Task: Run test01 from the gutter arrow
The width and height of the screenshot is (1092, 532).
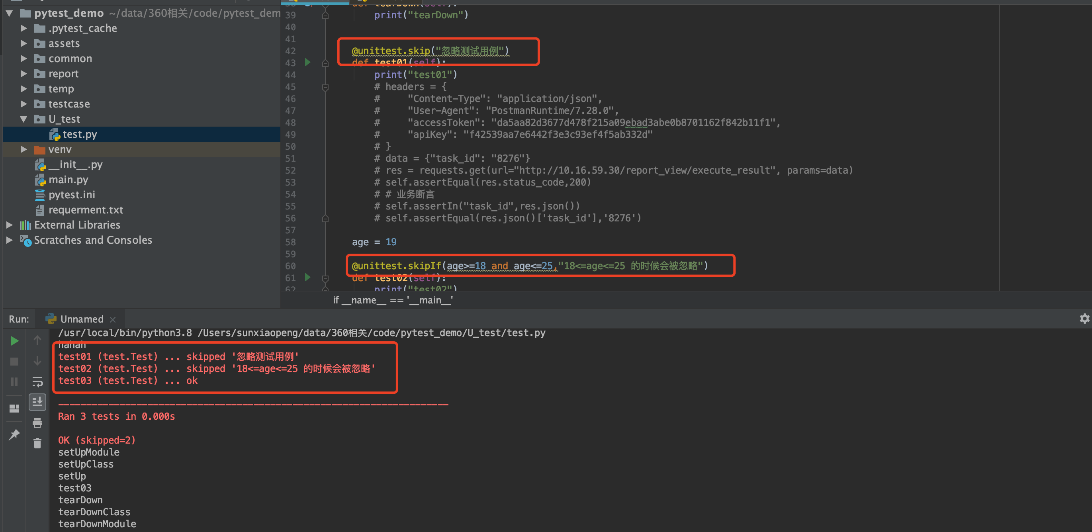Action: pyautogui.click(x=308, y=63)
